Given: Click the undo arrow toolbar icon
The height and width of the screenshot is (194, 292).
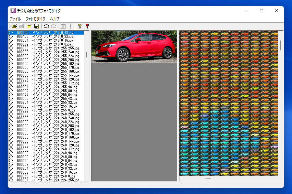Looking at the screenshot, I should coord(46,27).
